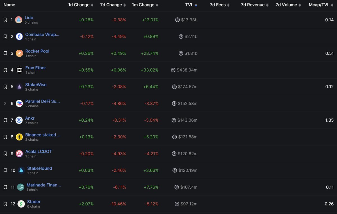Click the Marinade Finance logo icon
Screen dimensions: 337x214
pyautogui.click(x=21, y=187)
